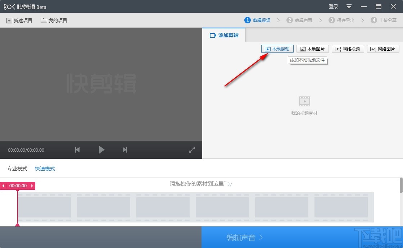Switch to 专业模式

(17, 169)
